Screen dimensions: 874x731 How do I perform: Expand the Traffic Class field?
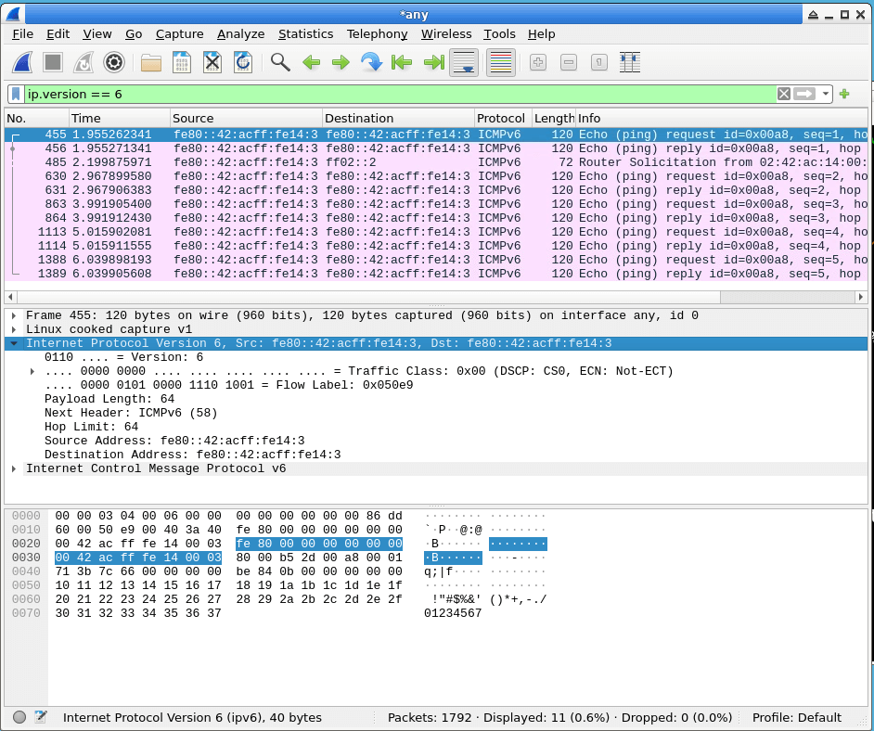32,372
